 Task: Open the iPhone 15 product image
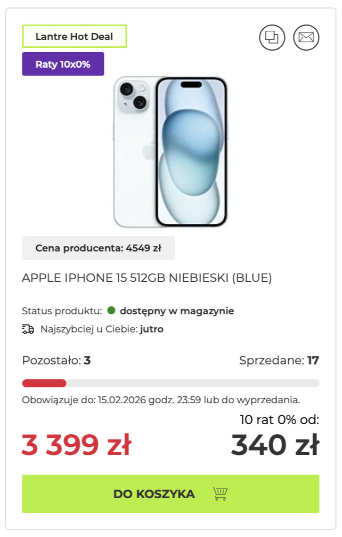coord(170,152)
